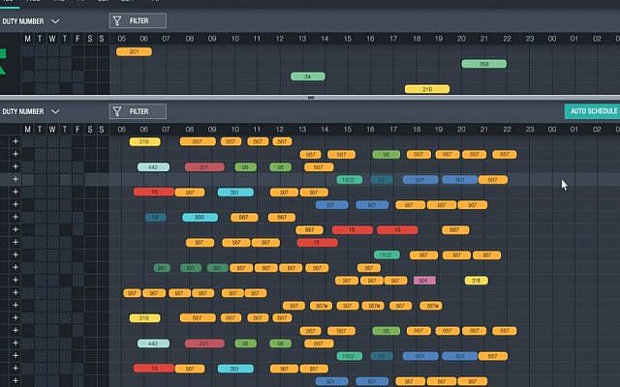The image size is (620, 387).
Task: Open the lower panel's Duty Number dropdown
Action: click(31, 112)
